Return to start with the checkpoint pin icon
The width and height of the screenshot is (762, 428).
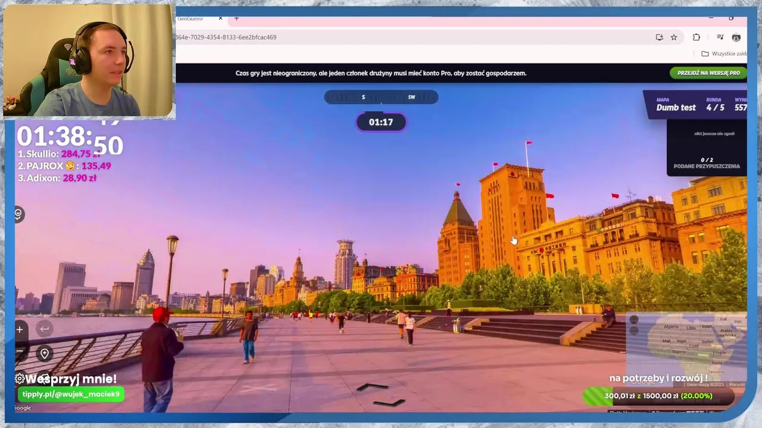[45, 354]
